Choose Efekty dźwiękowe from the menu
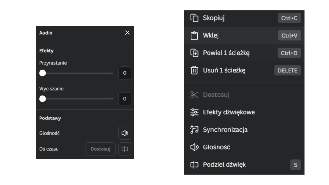The height and width of the screenshot is (185, 329). 229,112
